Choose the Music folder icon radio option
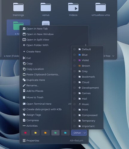The image size is (129, 149). [75, 104]
